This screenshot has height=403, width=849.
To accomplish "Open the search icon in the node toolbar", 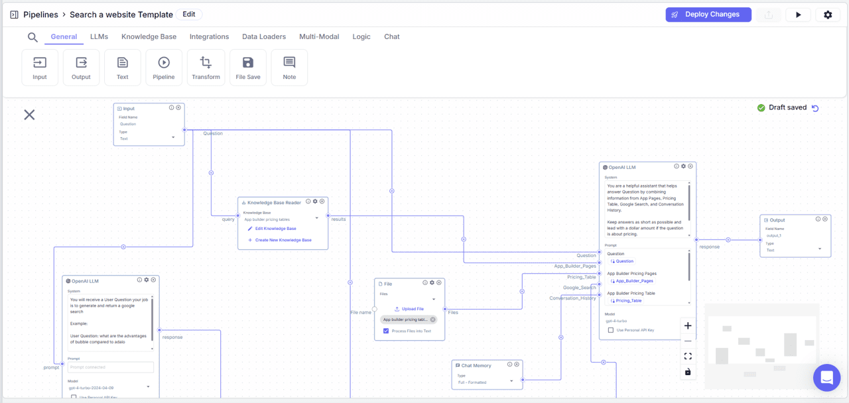I will (x=33, y=37).
